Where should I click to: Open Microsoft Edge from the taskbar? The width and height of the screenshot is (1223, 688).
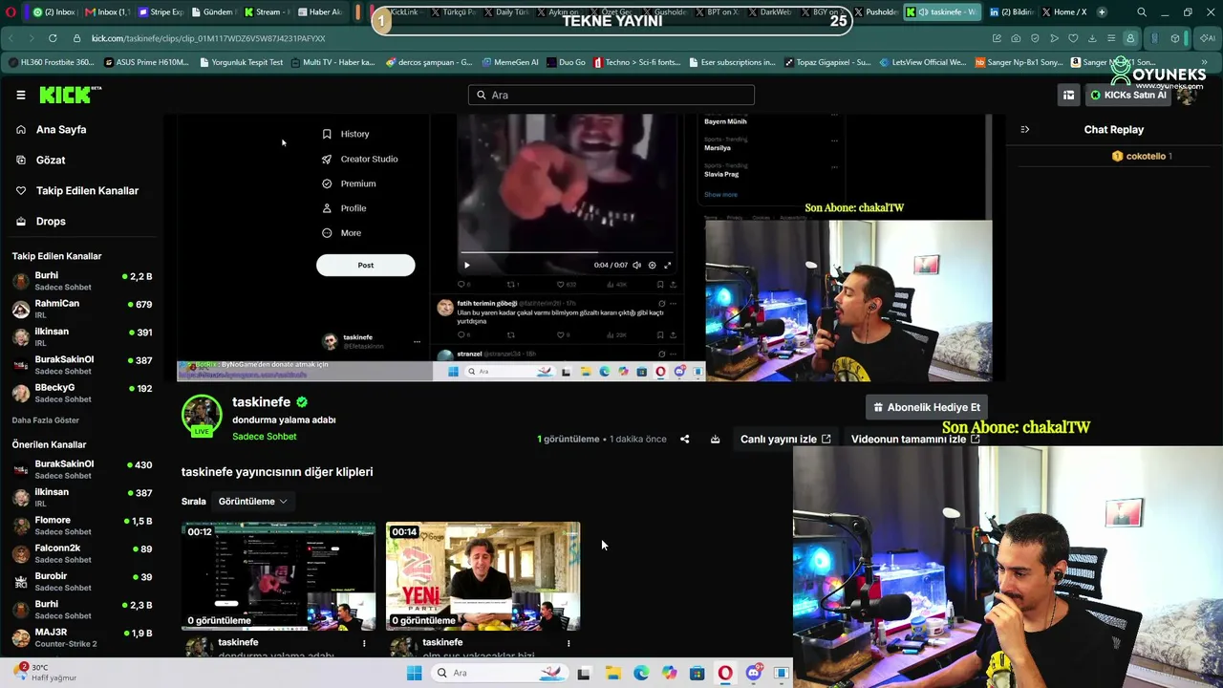[x=641, y=673]
